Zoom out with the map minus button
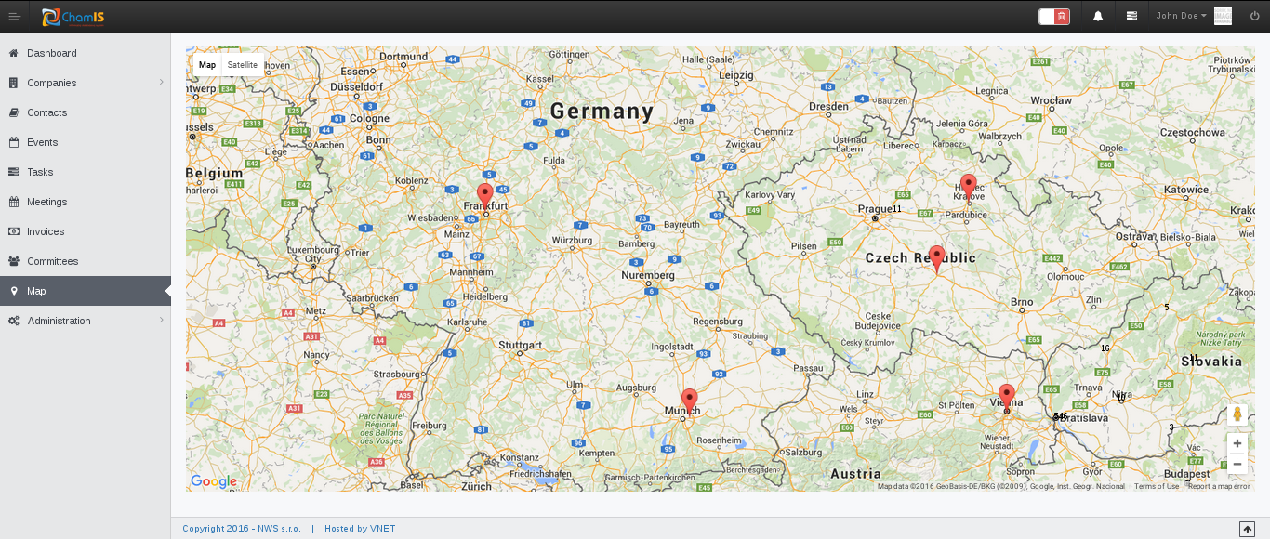Image resolution: width=1270 pixels, height=539 pixels. [x=1237, y=464]
